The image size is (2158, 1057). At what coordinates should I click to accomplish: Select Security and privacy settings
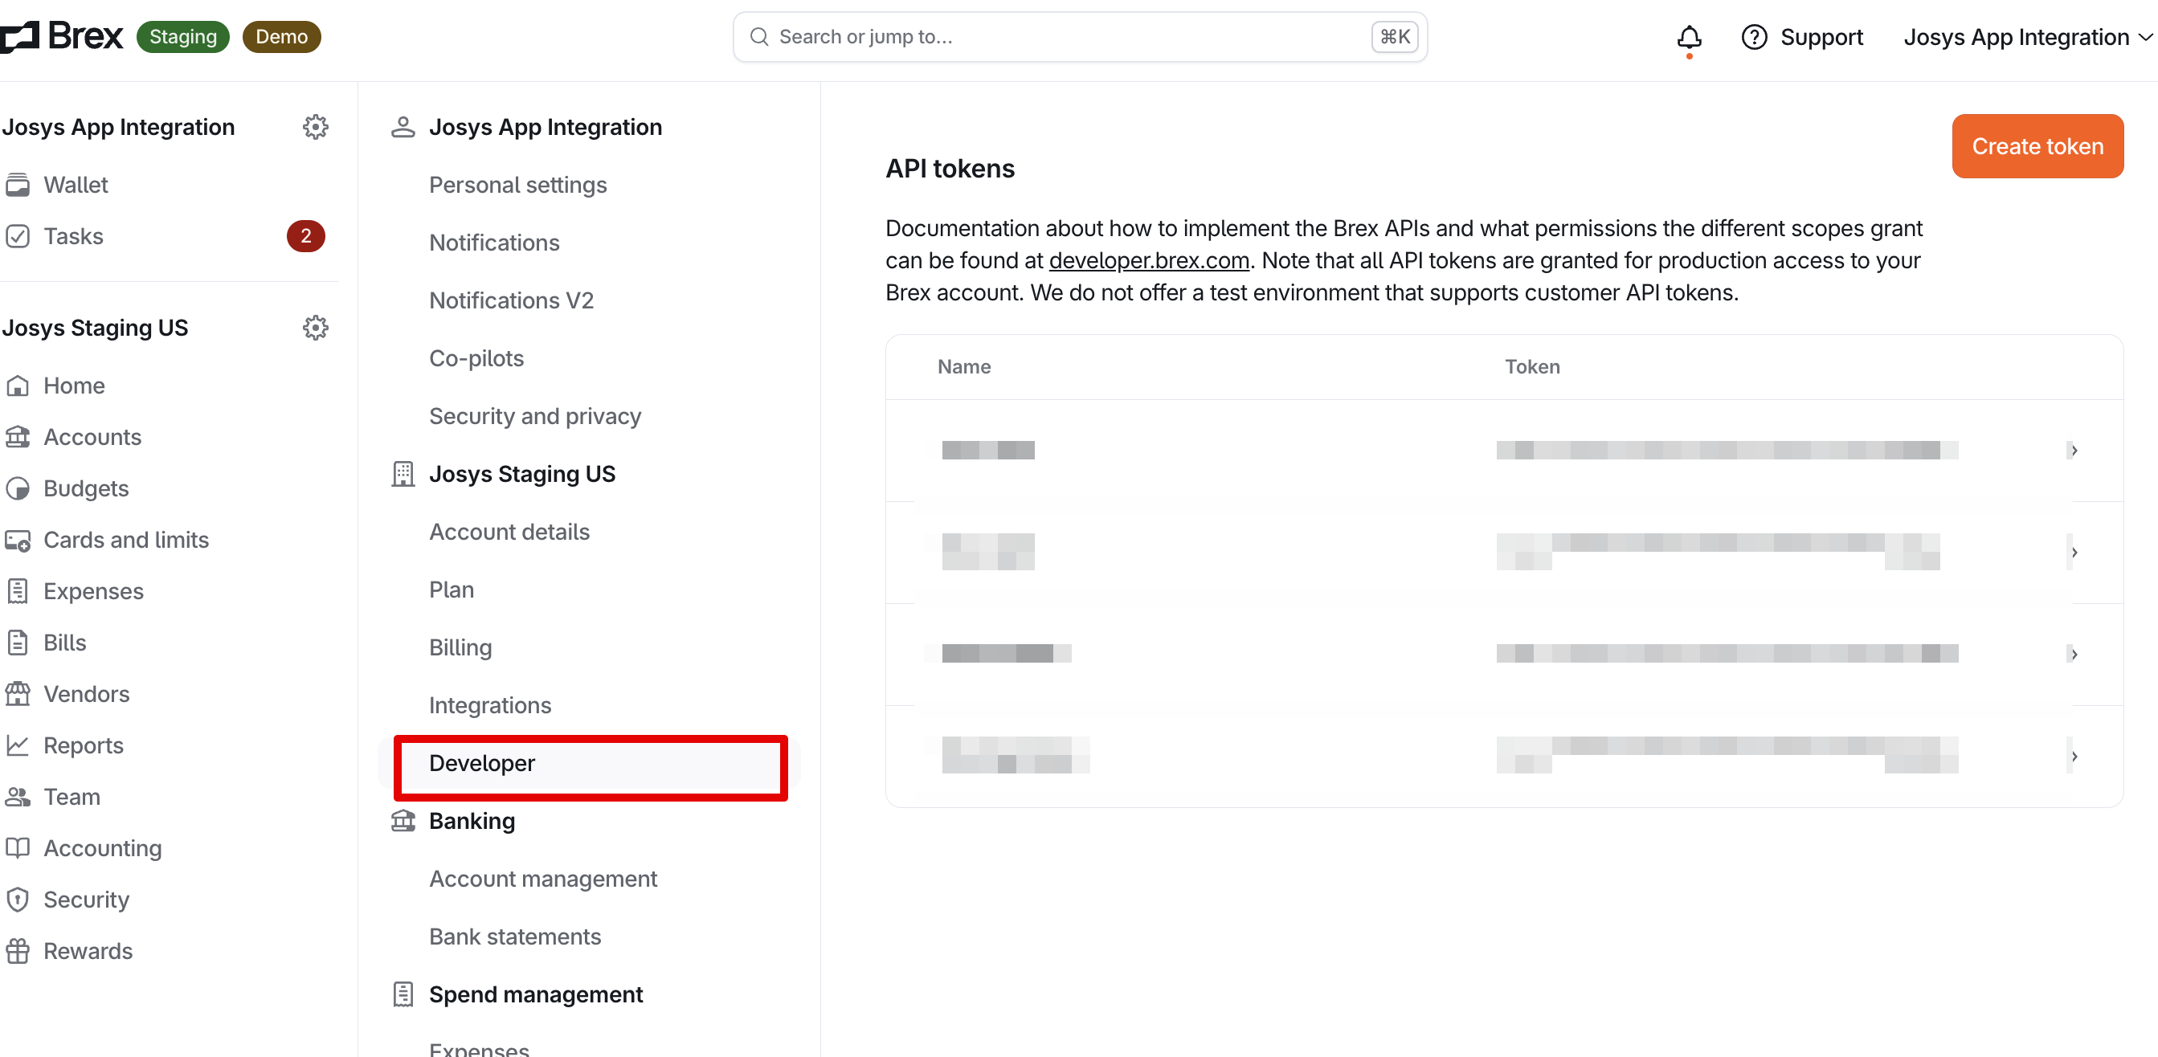click(534, 416)
